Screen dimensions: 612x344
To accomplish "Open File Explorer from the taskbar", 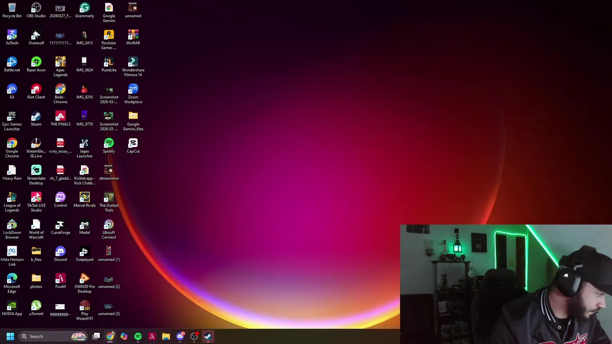I will (166, 336).
